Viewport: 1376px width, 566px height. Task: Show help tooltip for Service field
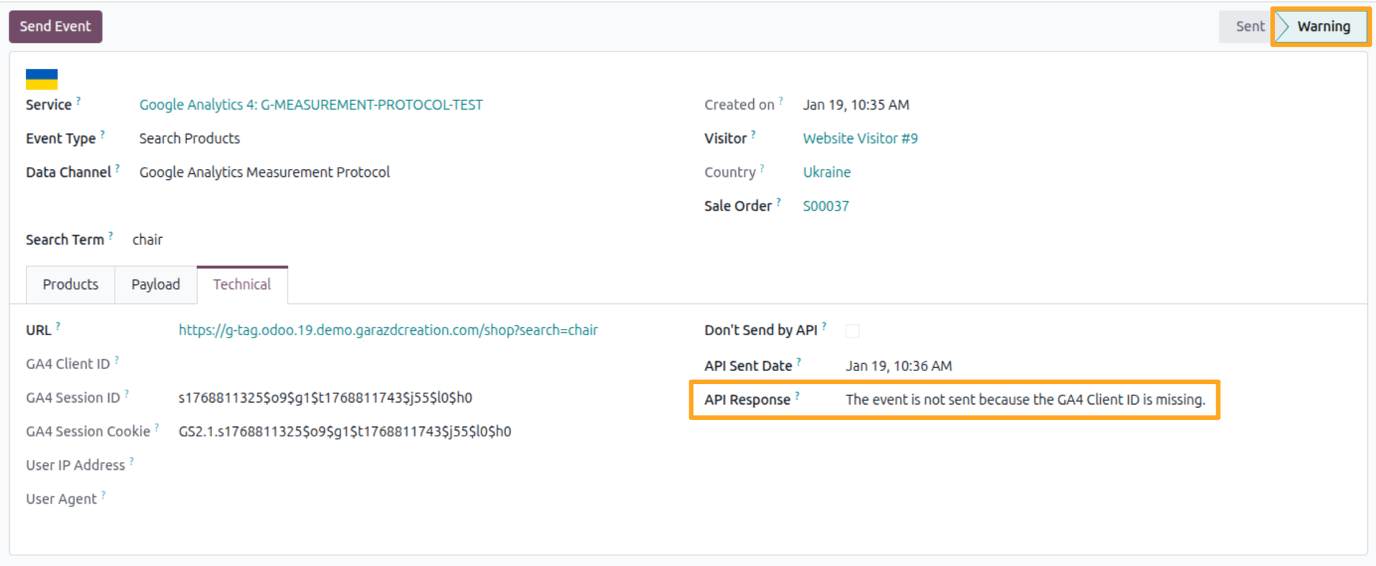(79, 101)
